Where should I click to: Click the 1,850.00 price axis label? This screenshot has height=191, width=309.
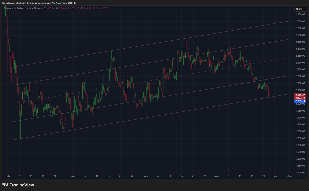tap(300, 125)
